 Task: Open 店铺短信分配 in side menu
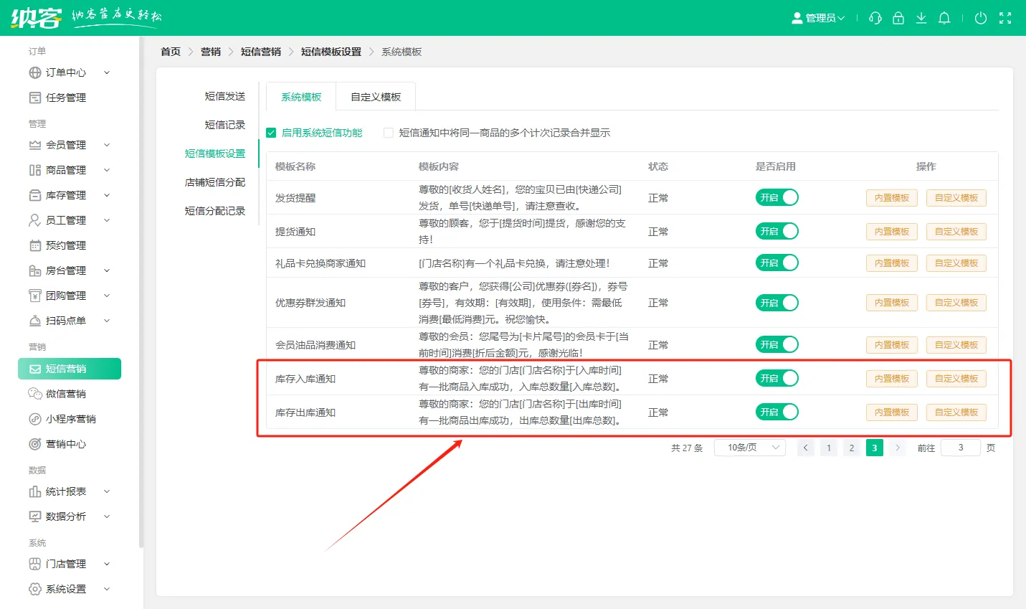215,182
